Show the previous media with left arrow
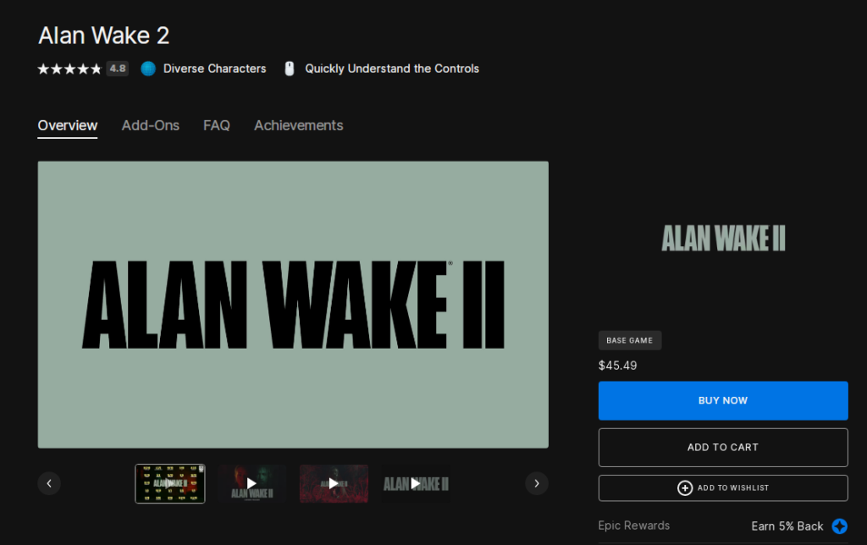867x545 pixels. point(49,483)
